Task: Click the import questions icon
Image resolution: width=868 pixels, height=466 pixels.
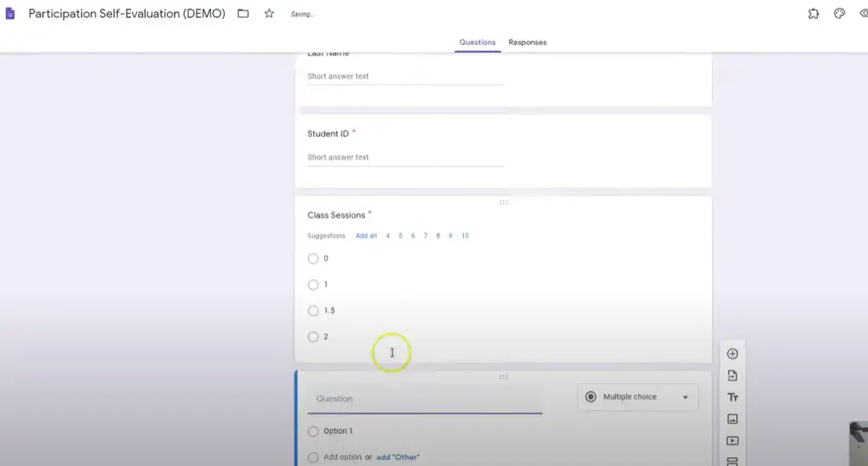Action: pos(733,376)
